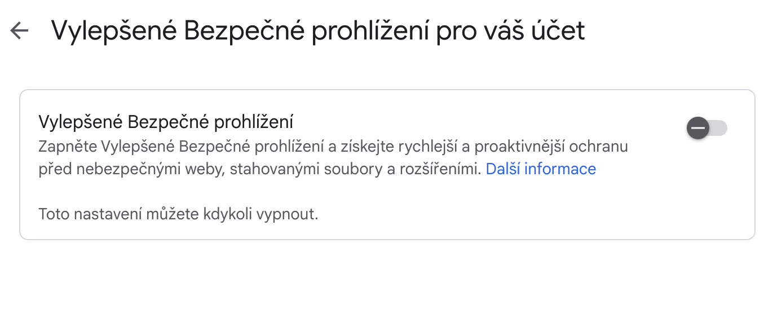This screenshot has width=777, height=318.
Task: Open the Další informace link
Action: coord(541,169)
